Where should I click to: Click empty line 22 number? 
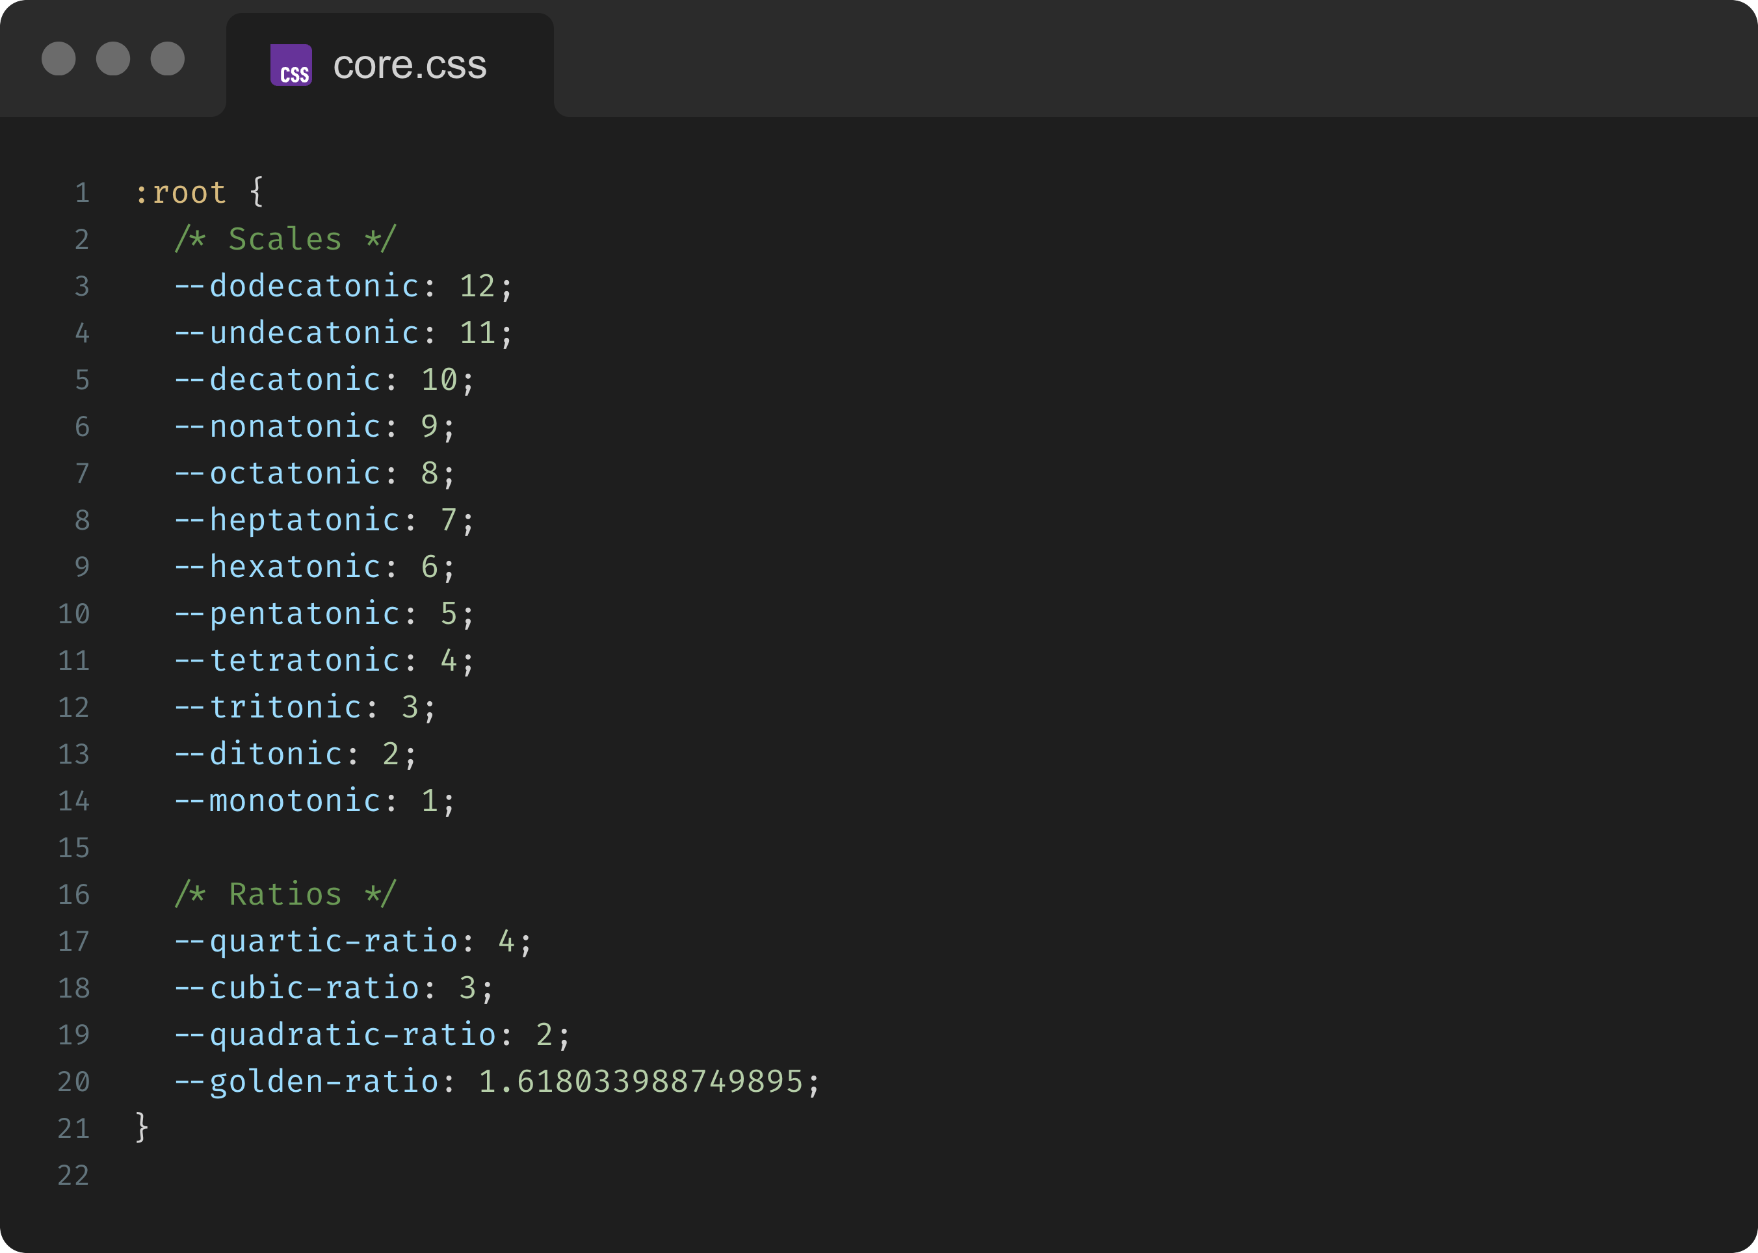point(74,1175)
